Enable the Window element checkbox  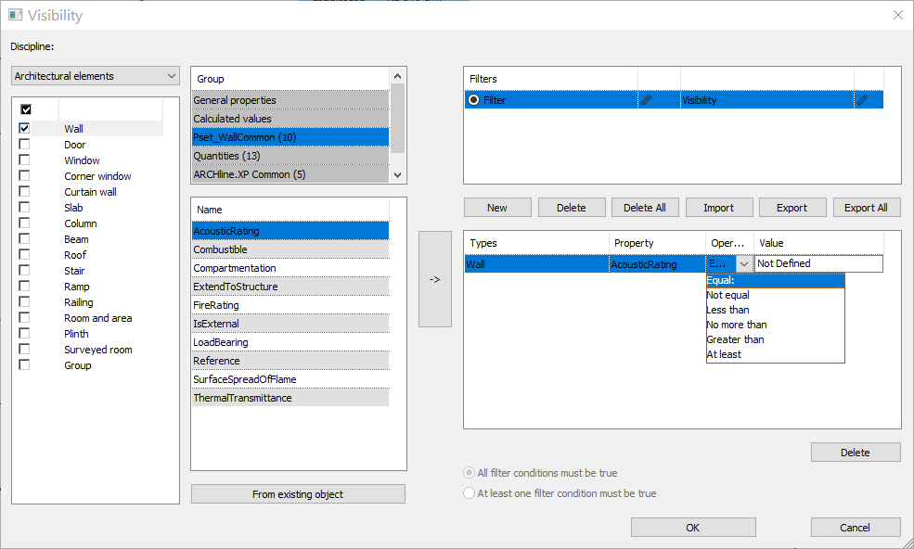[24, 160]
